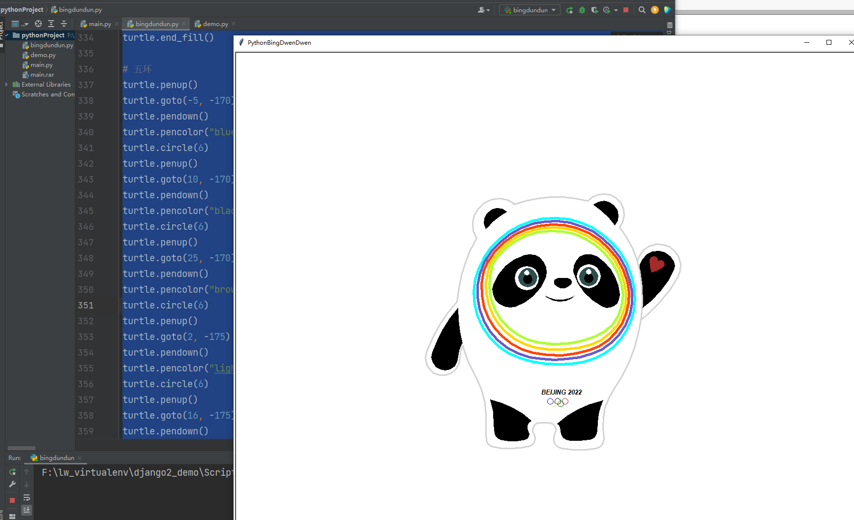The image size is (854, 520).
Task: Click line number 336 in gutter
Action: pyautogui.click(x=86, y=69)
